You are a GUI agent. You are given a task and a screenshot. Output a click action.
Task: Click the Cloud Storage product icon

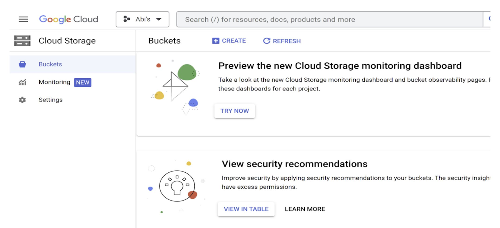22,41
